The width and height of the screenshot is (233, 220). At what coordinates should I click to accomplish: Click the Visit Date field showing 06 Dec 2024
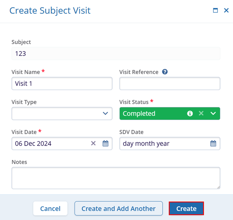pos(50,144)
